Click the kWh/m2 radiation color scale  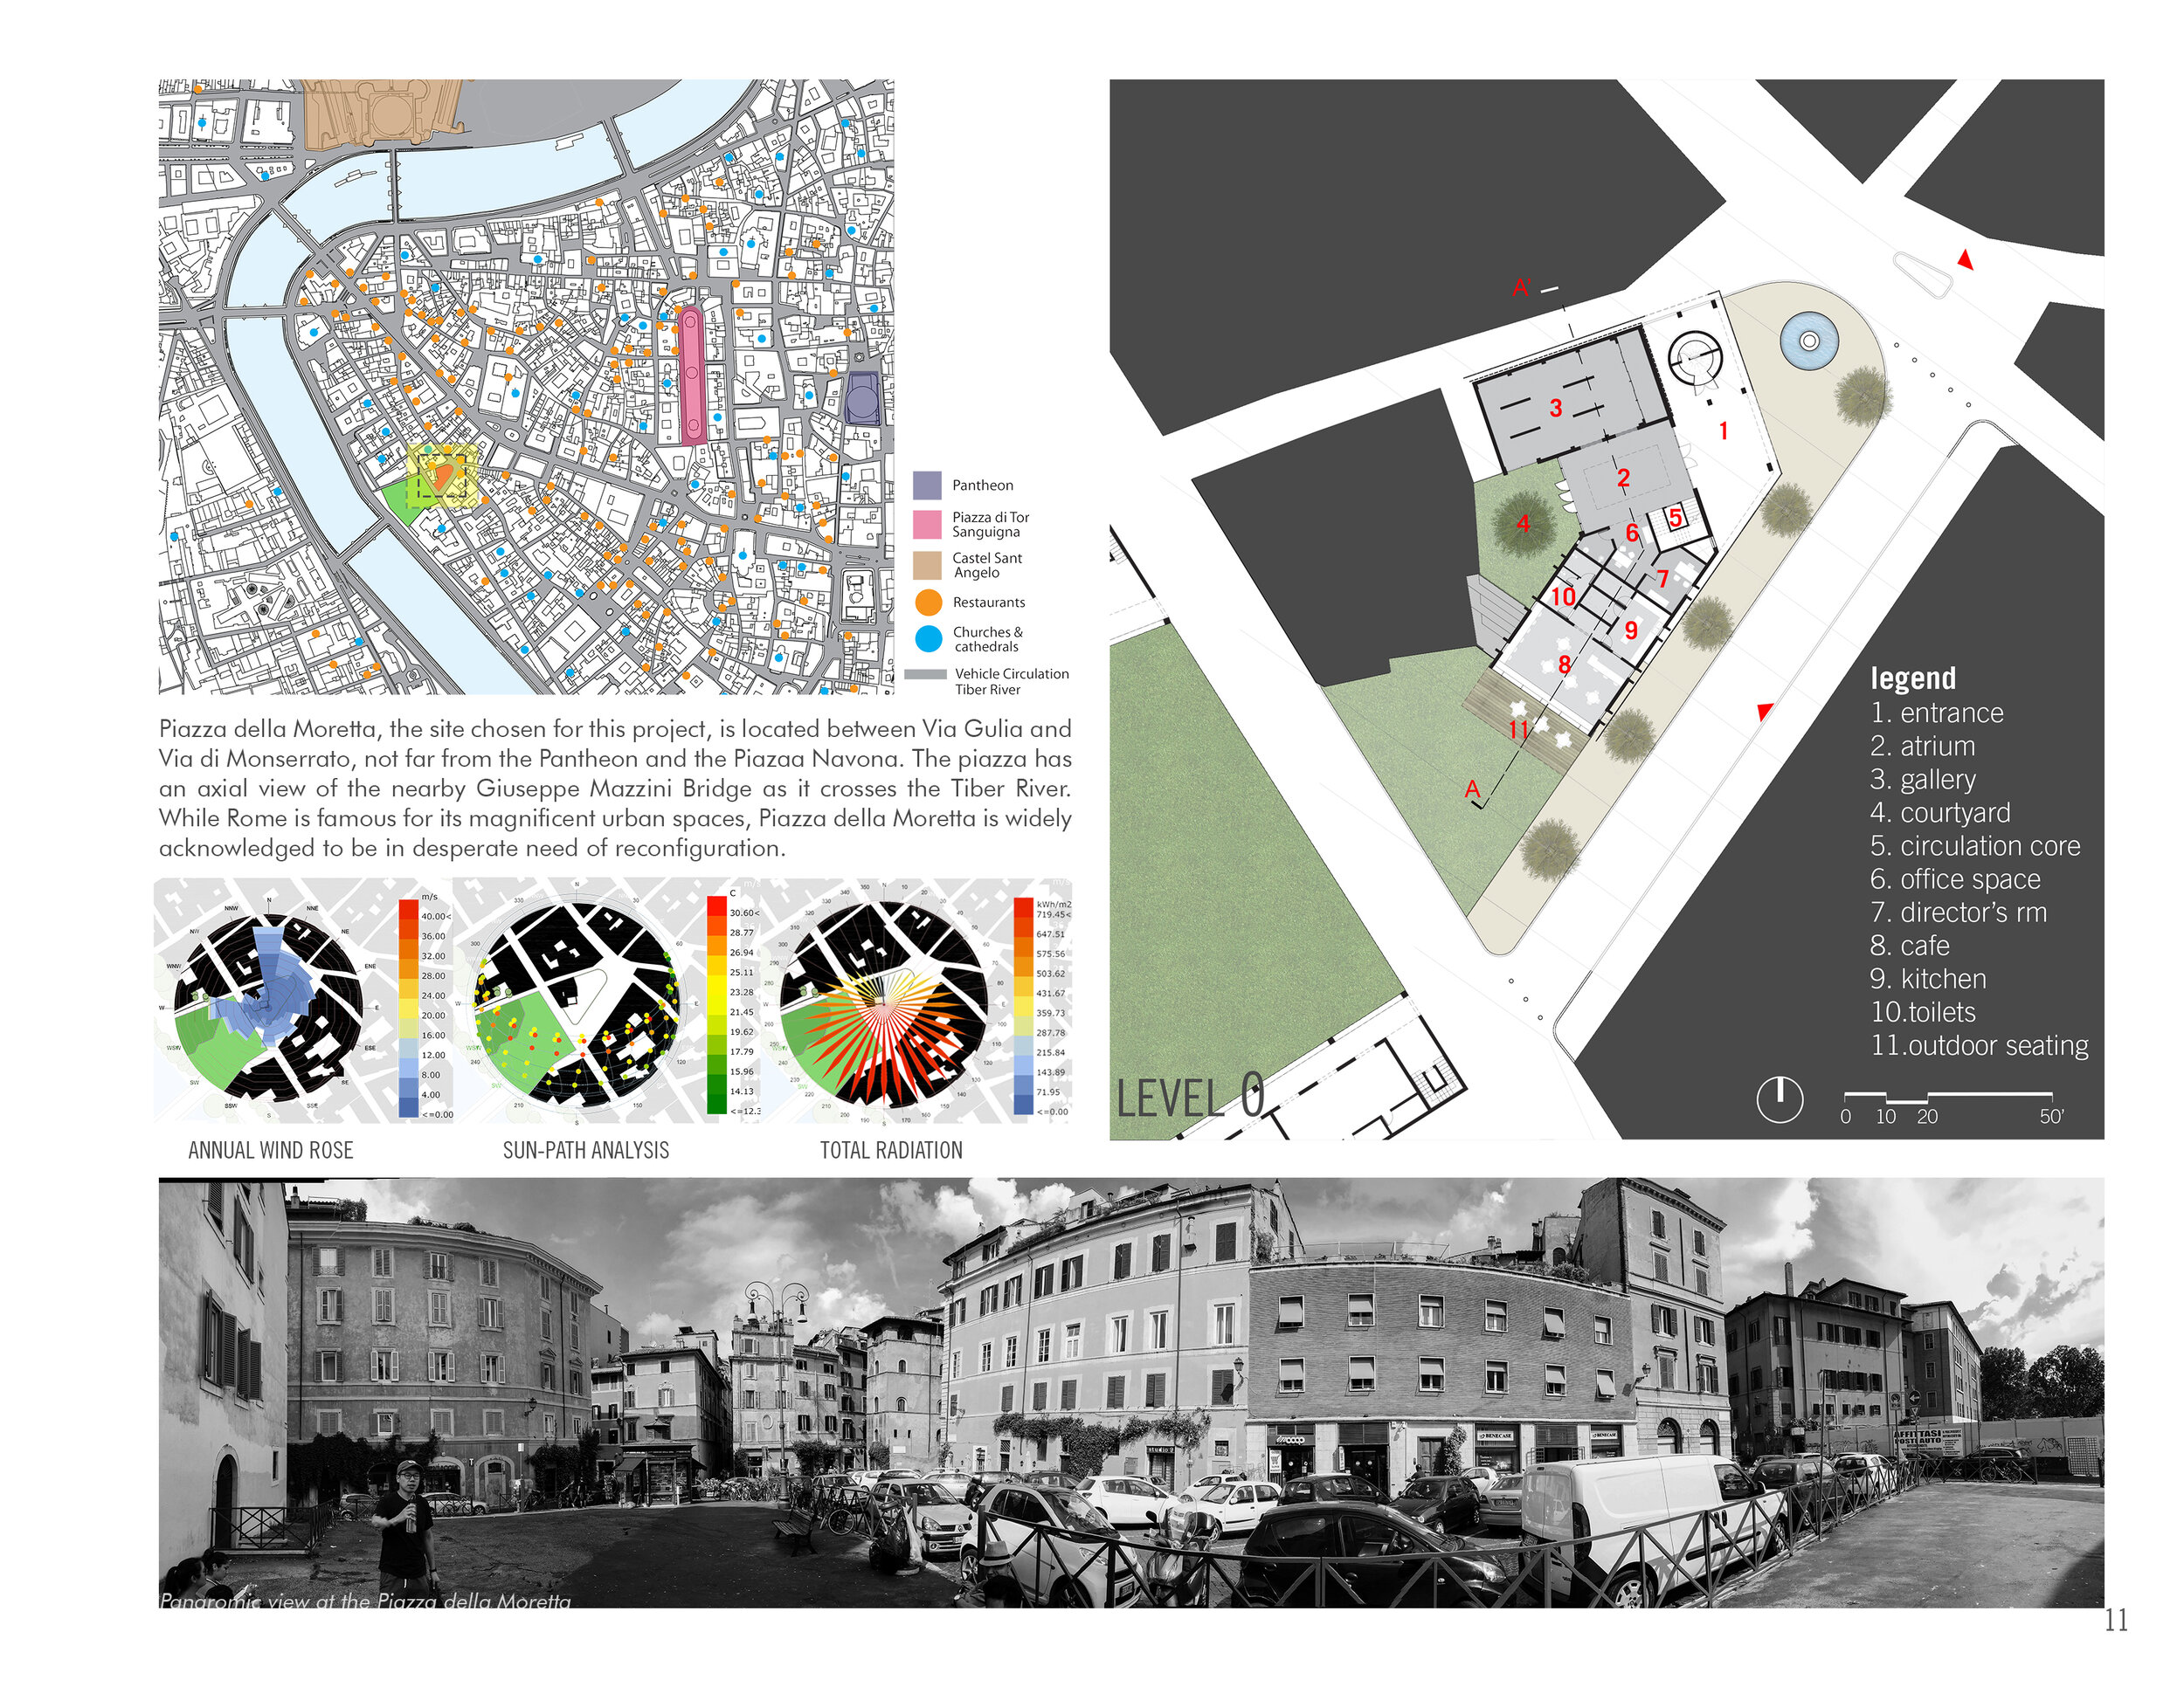click(1023, 1005)
